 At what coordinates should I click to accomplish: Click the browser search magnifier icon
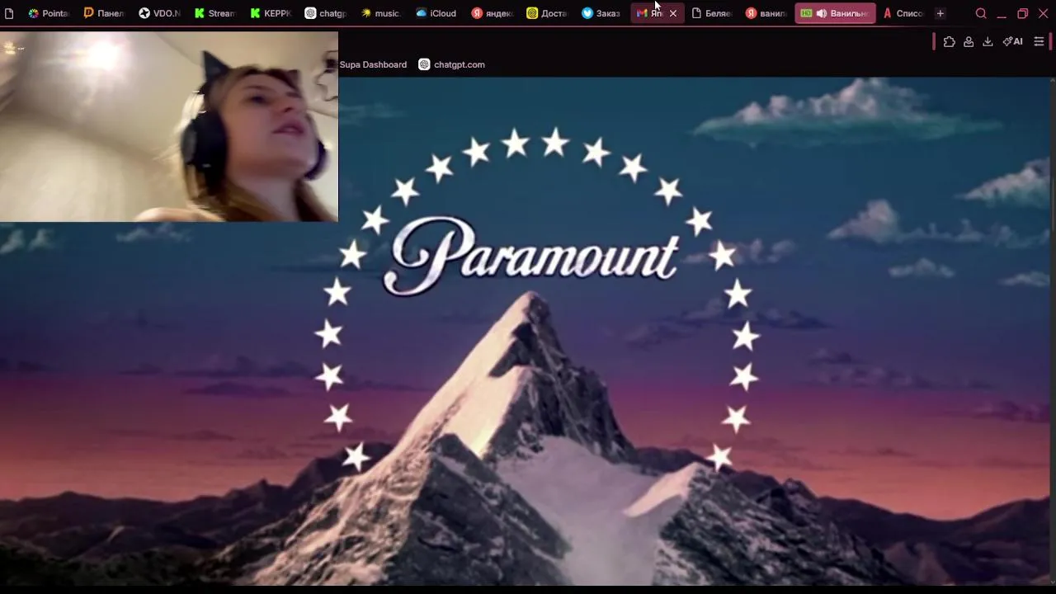click(x=981, y=13)
